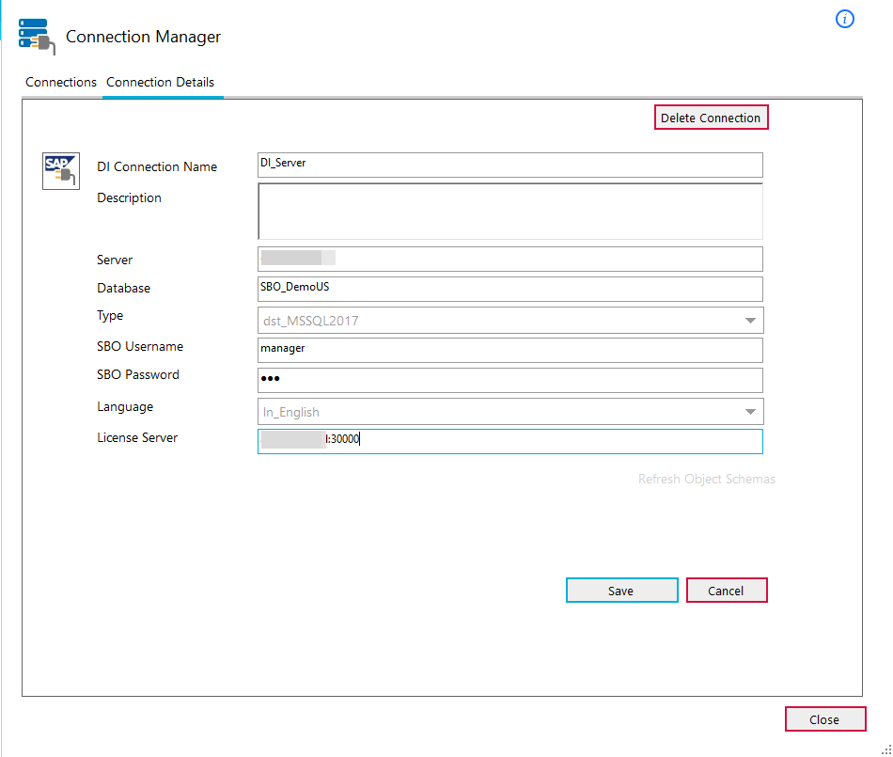
Task: Click the Server label
Action: (x=115, y=260)
